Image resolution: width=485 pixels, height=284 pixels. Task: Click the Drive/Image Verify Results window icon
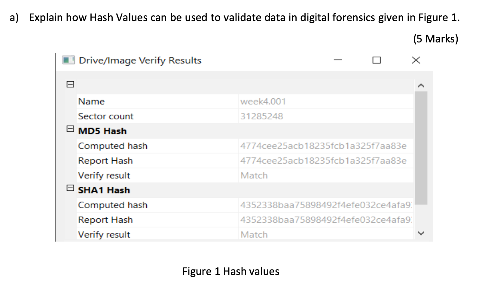pos(68,60)
